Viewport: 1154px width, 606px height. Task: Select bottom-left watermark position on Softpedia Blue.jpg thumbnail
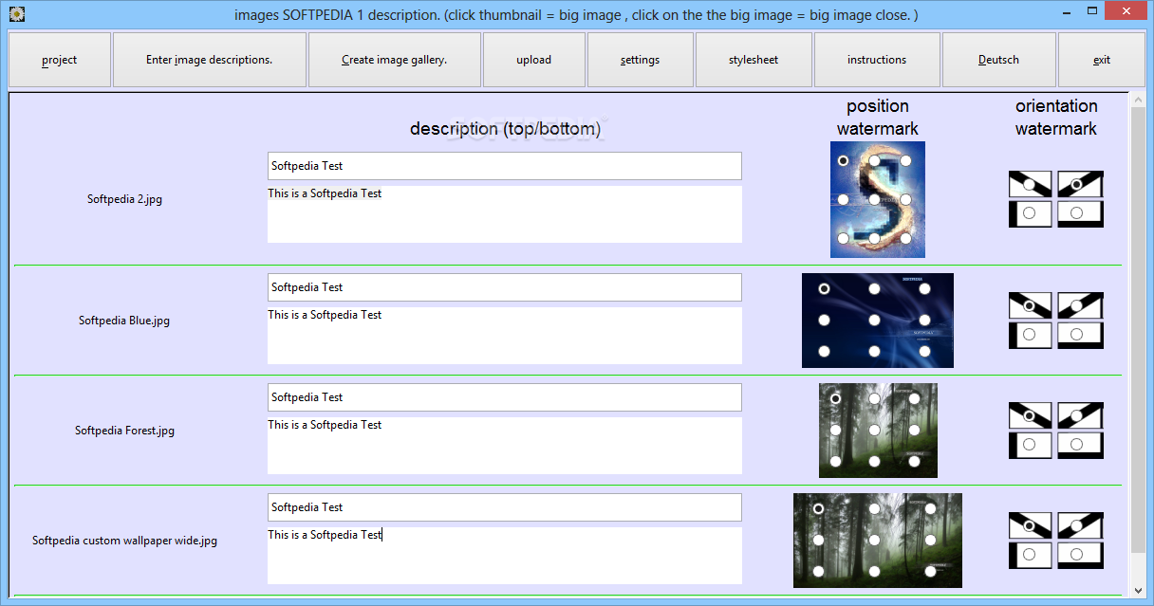(824, 351)
